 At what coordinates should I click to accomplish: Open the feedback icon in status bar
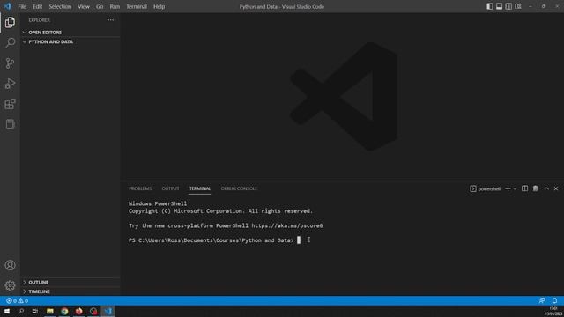(x=542, y=300)
